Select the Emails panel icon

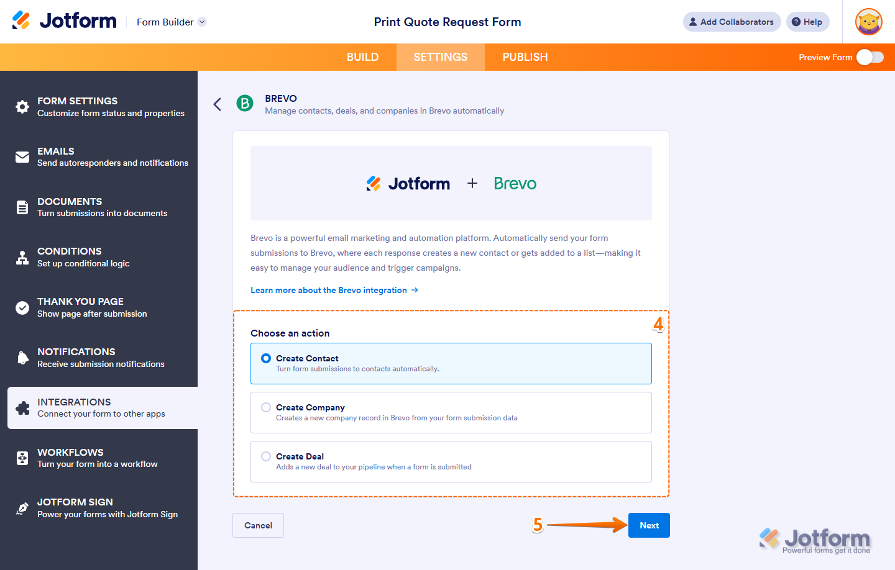click(22, 157)
